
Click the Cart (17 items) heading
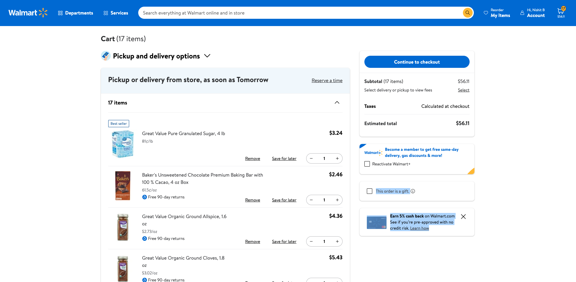[123, 39]
